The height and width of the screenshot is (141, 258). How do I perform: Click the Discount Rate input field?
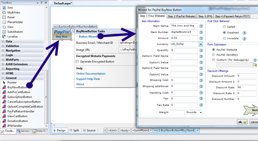pos(246,87)
